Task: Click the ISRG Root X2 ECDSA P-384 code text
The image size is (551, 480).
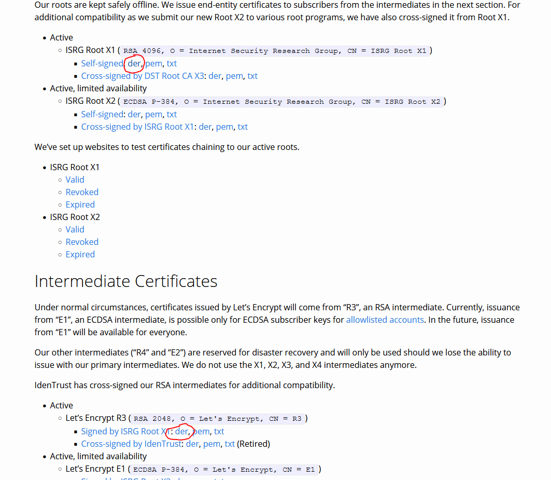Action: (x=281, y=102)
